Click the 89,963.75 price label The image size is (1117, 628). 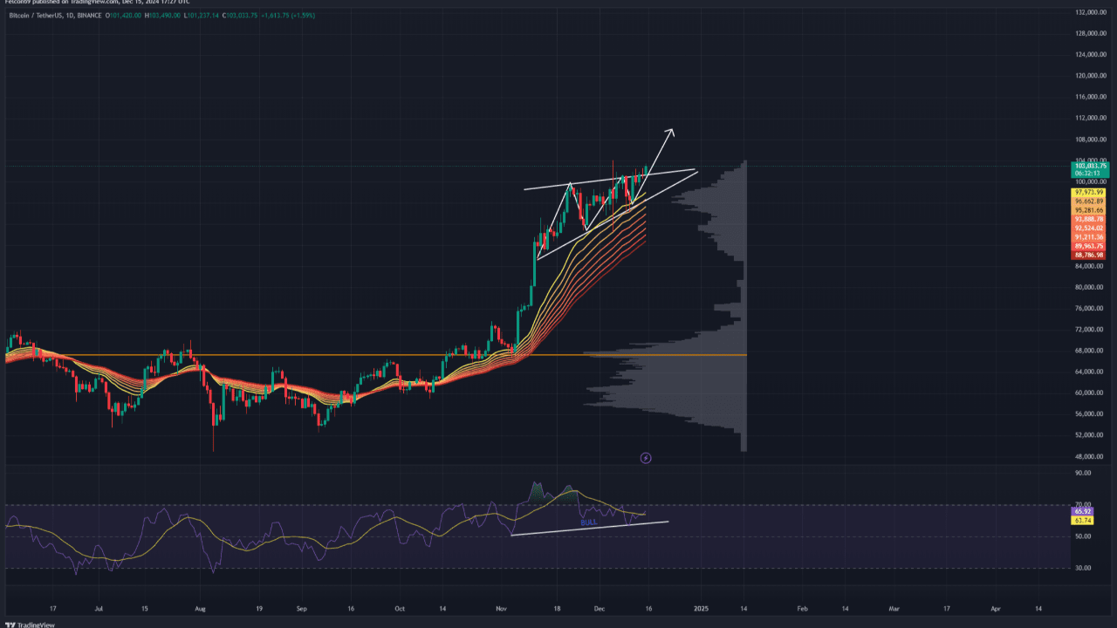(x=1088, y=247)
